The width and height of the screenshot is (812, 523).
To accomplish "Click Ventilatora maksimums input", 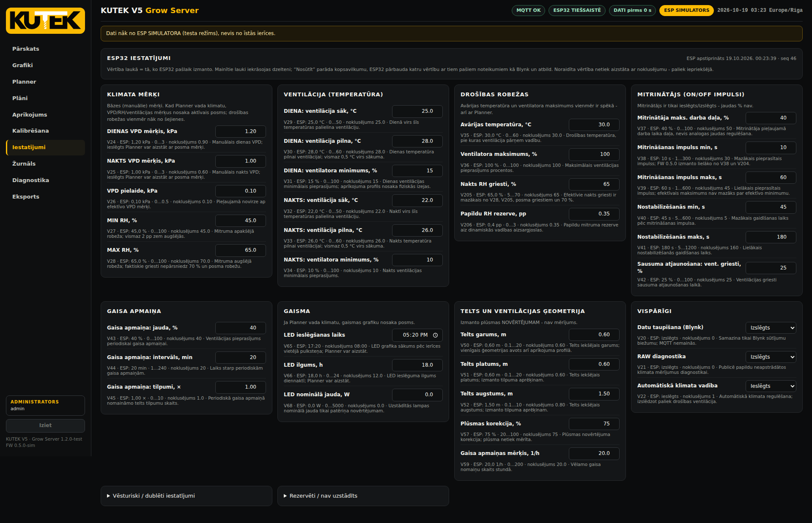I will [594, 154].
